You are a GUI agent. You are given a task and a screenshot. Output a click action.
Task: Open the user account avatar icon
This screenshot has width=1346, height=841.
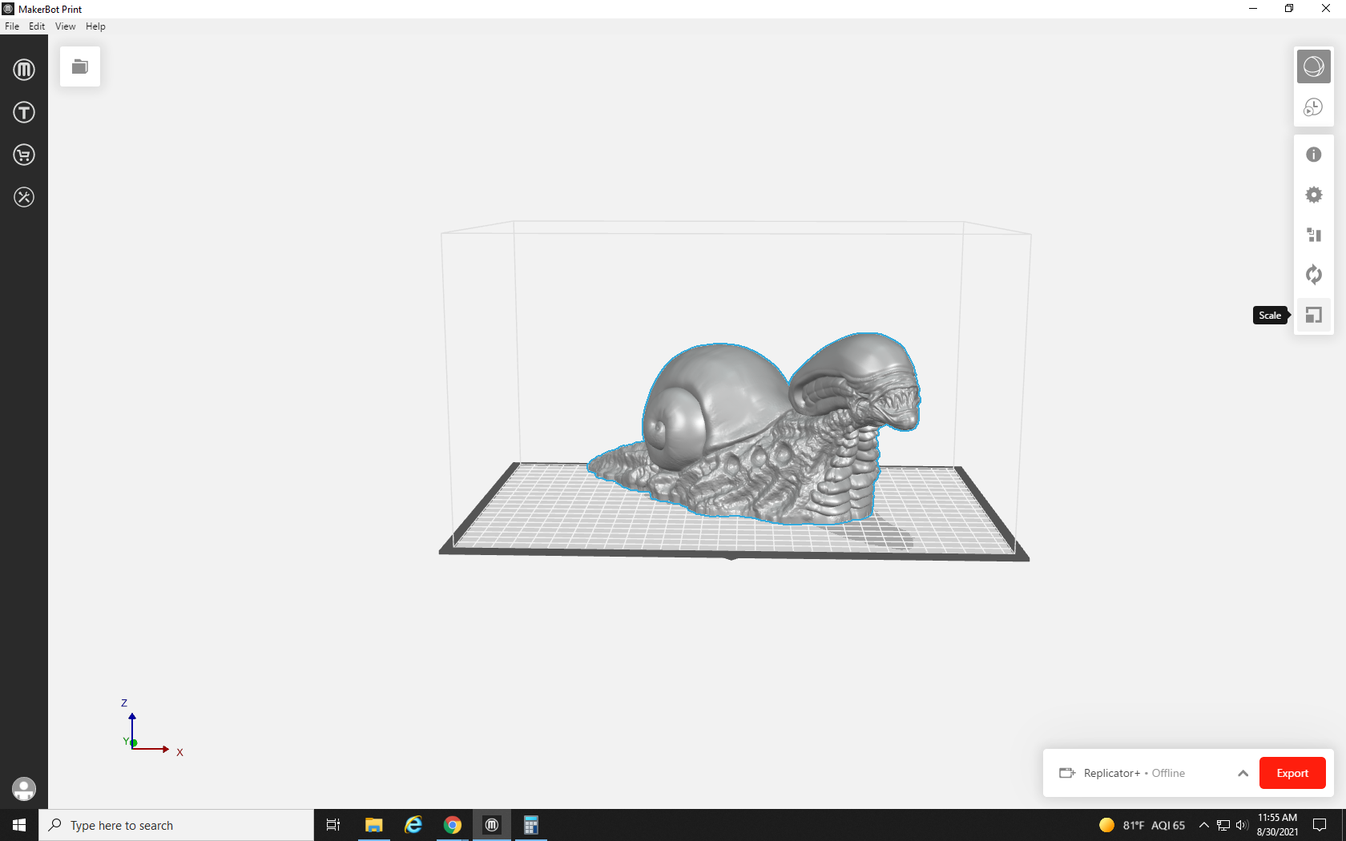(x=24, y=789)
